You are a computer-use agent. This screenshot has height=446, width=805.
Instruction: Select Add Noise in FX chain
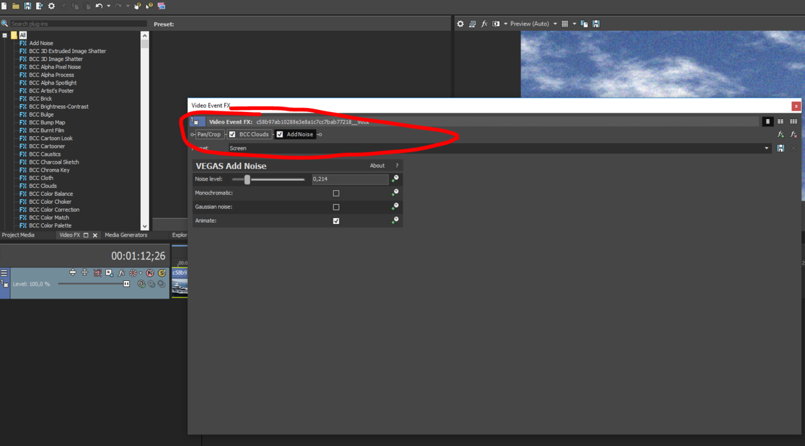(300, 134)
